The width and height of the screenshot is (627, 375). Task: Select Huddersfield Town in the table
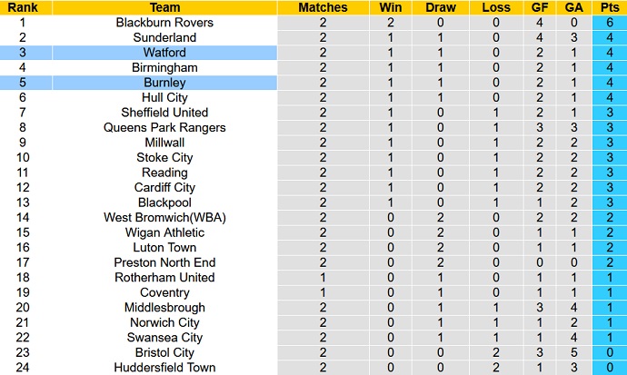pyautogui.click(x=164, y=367)
